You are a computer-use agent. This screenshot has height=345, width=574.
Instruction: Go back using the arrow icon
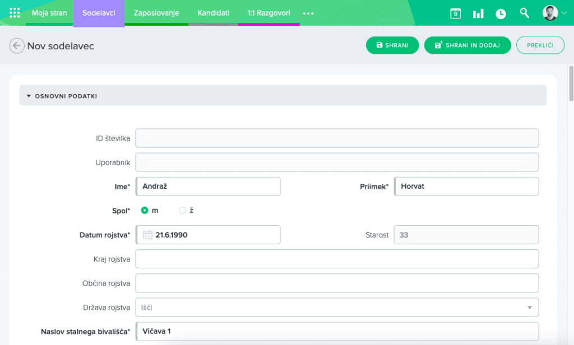pyautogui.click(x=17, y=46)
